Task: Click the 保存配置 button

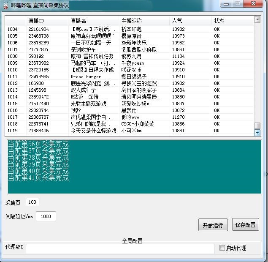Action: [245, 225]
